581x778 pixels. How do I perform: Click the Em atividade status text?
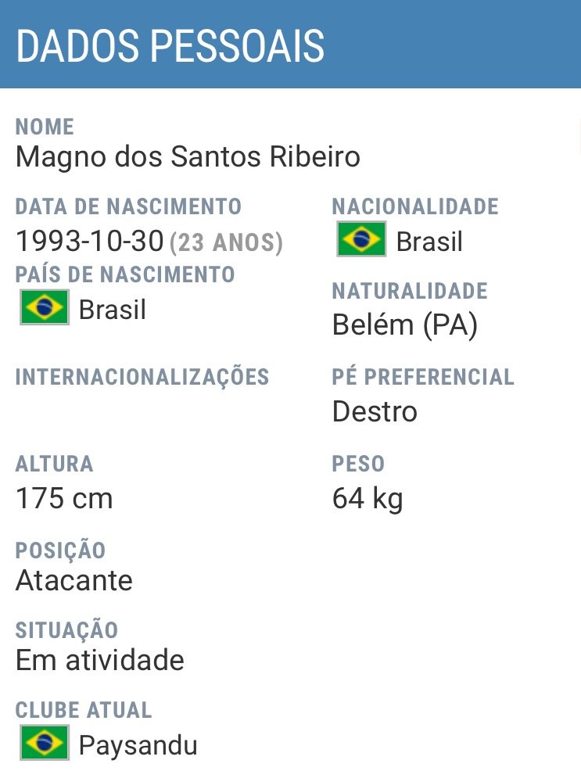tap(100, 661)
